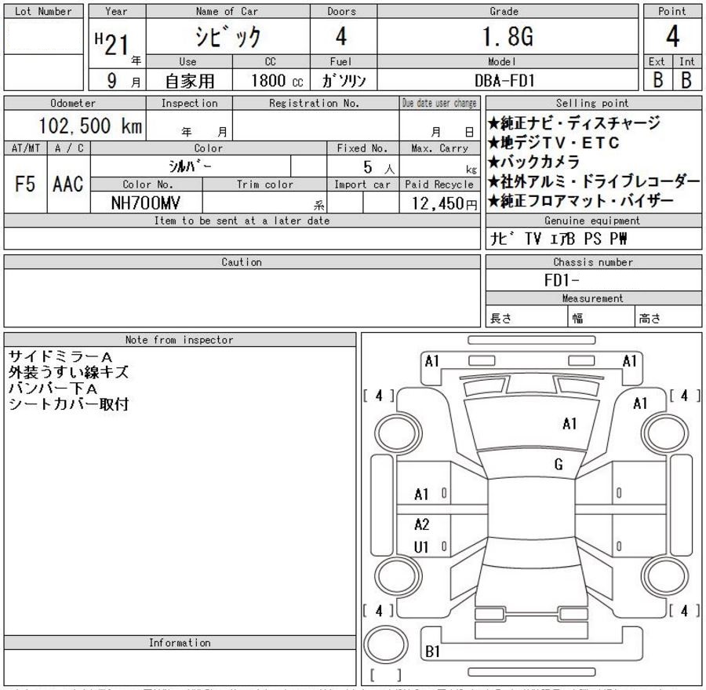Click the odometer reading 102,500 km
Screen dimensions: 706x690
(90, 126)
